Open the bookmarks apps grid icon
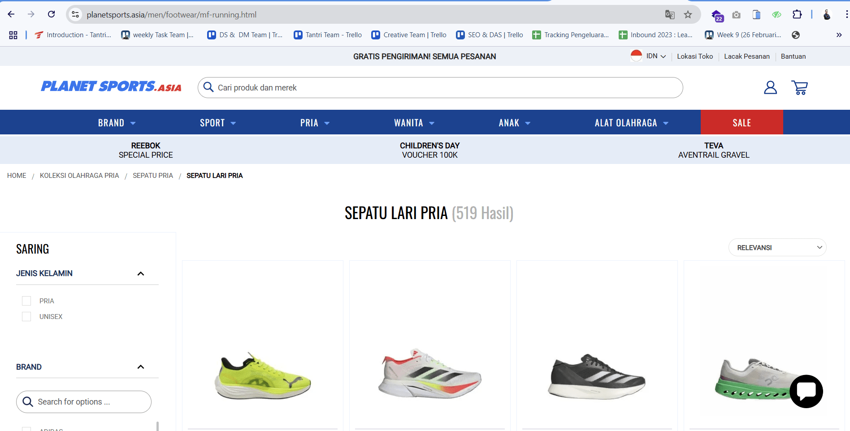The width and height of the screenshot is (850, 431). pos(13,35)
